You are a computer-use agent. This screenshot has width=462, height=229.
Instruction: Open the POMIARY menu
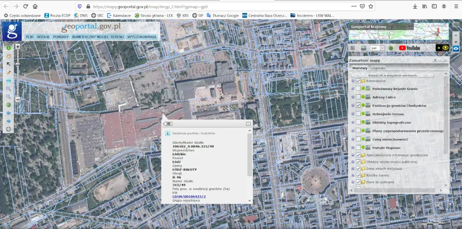pos(61,37)
